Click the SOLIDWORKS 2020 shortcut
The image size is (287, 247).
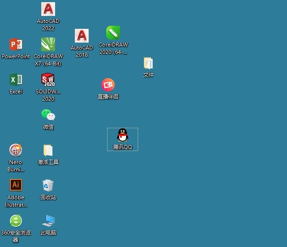point(48,80)
